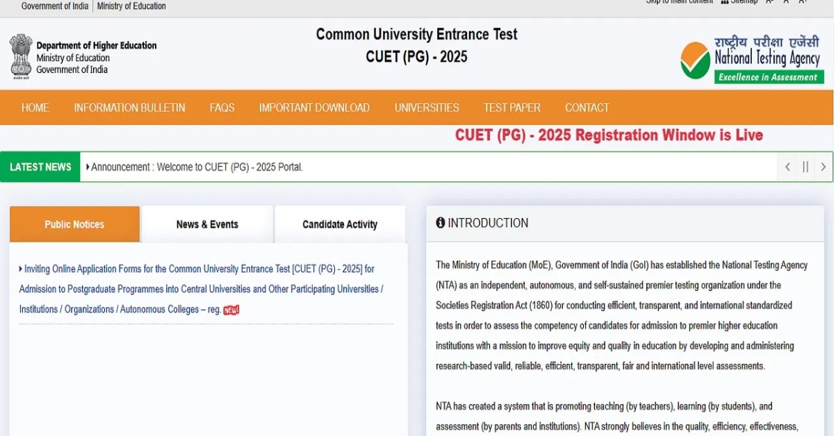The height and width of the screenshot is (436, 834).
Task: Click the Department of Higher Education text
Action: coord(97,46)
